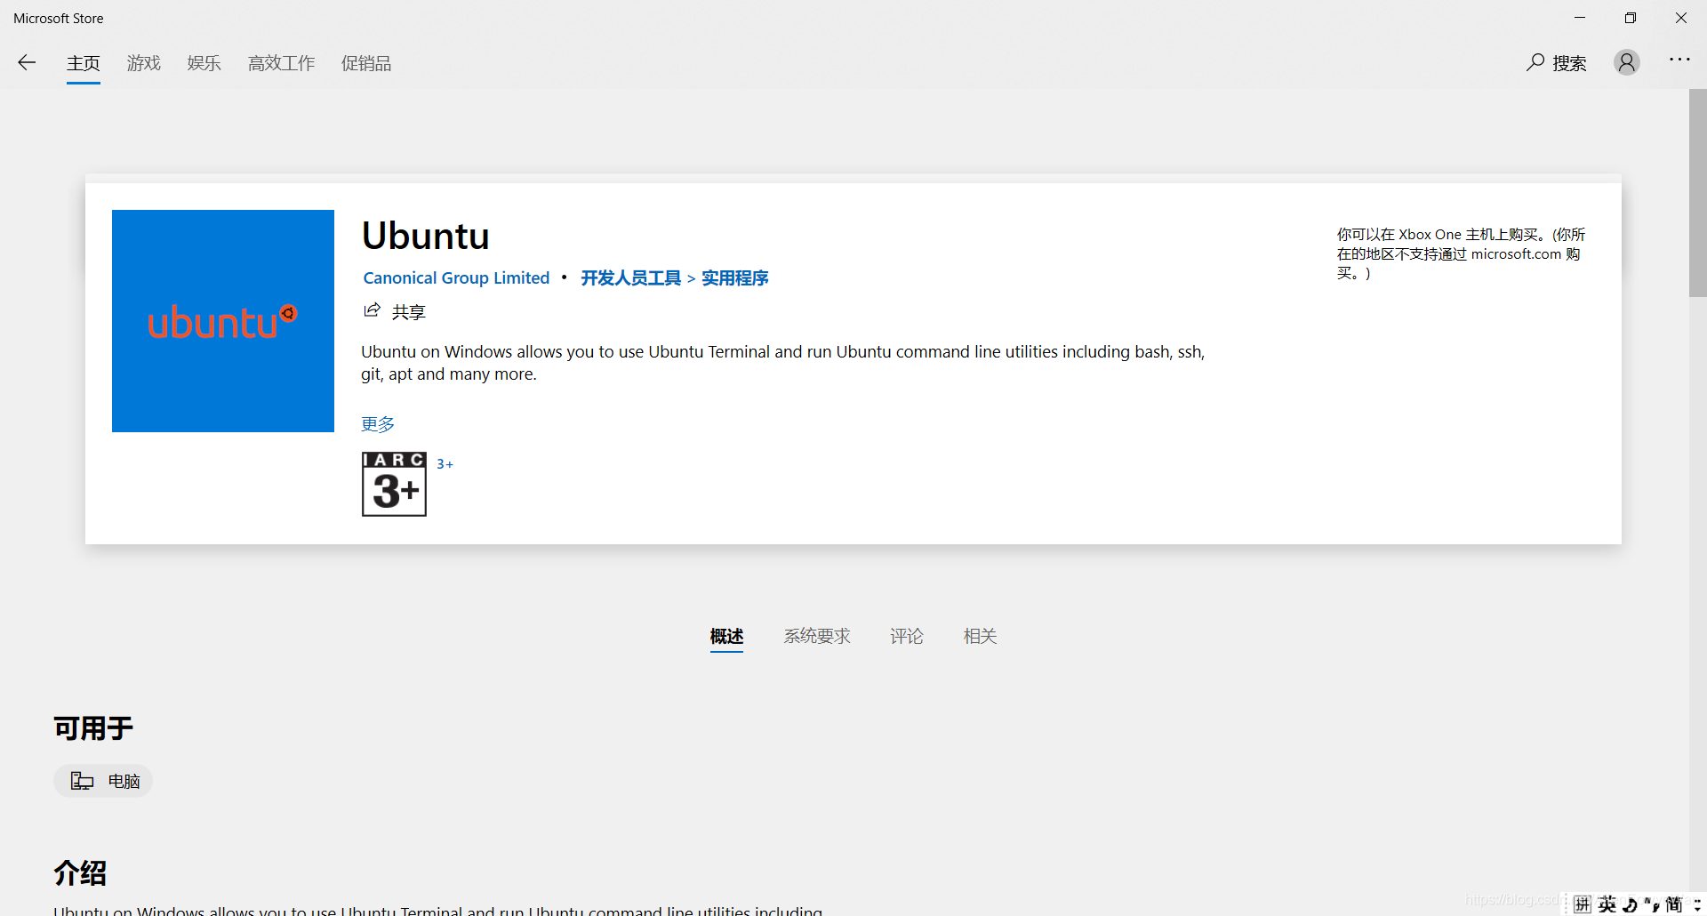Screen dimensions: 1707x916
Task: Go back with the back arrow
Action: click(27, 62)
